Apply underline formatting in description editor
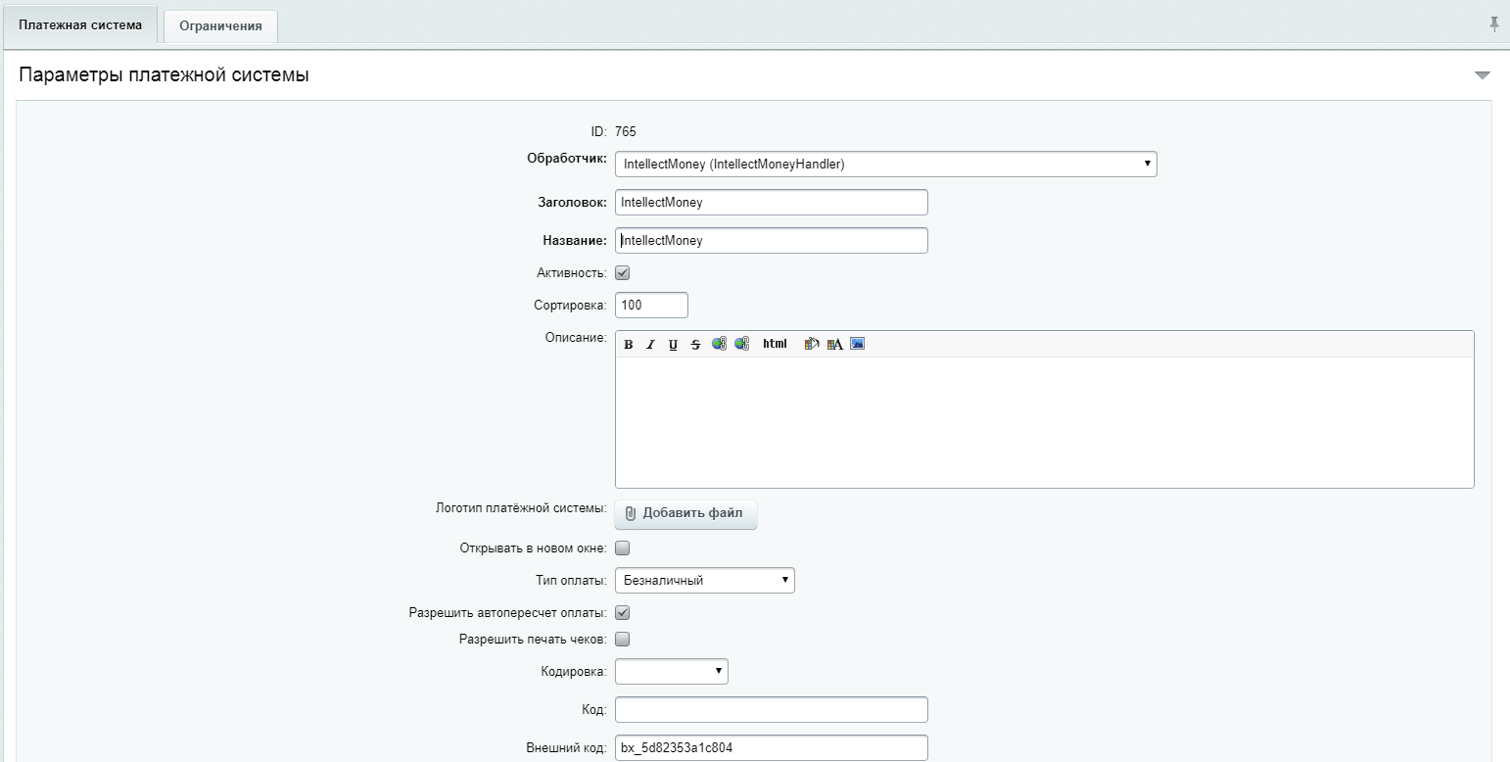The width and height of the screenshot is (1510, 762). click(x=673, y=344)
